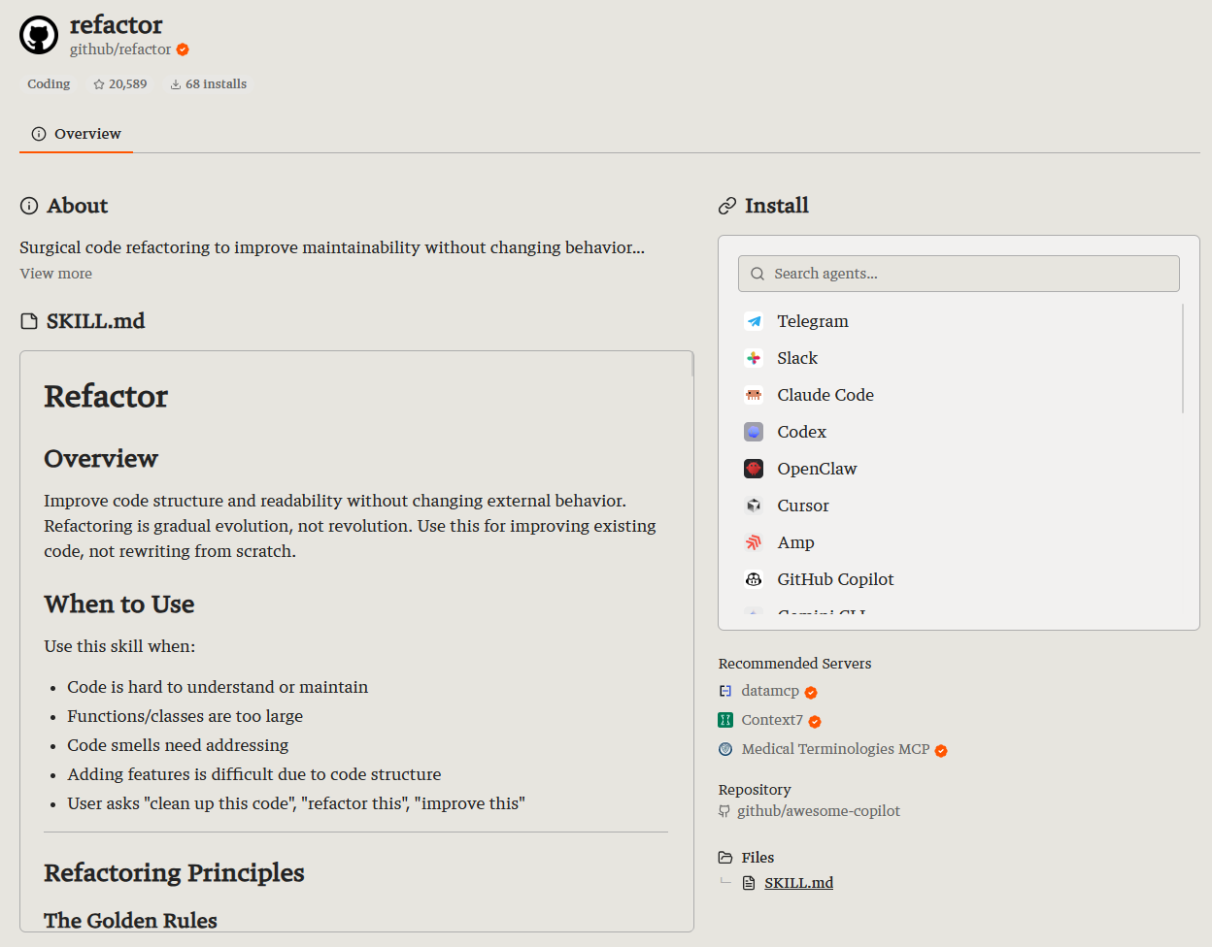
Task: Select Claude Code from the agent list
Action: pyautogui.click(x=825, y=395)
